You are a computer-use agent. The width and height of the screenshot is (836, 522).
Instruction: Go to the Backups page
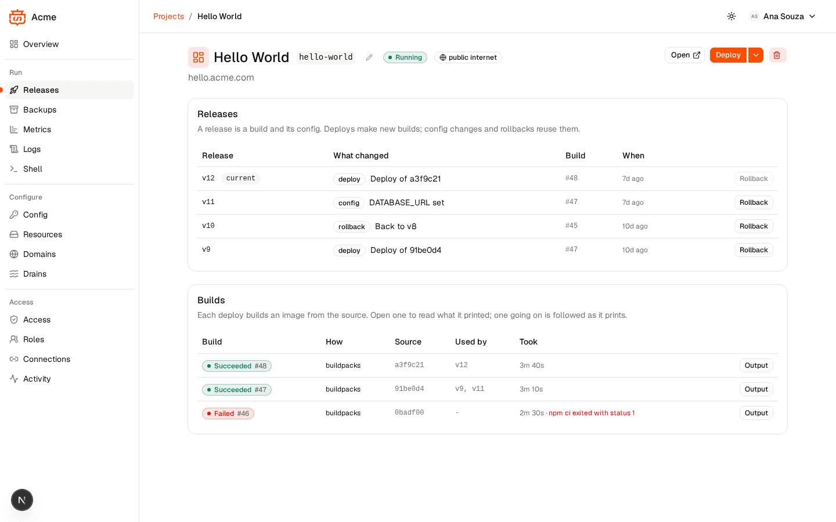(x=70, y=110)
